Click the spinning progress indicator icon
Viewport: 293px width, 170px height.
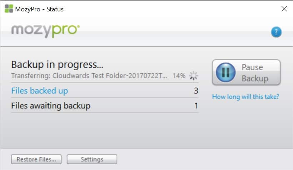pyautogui.click(x=193, y=76)
